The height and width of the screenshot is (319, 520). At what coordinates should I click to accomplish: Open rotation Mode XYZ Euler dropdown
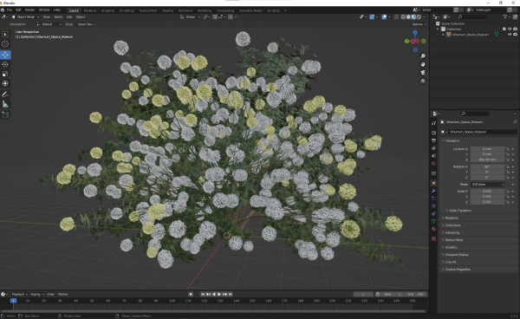point(487,185)
